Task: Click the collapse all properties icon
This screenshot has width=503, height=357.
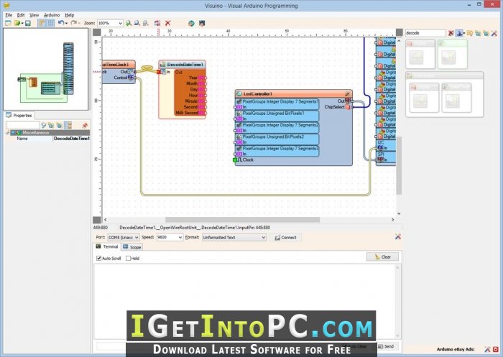Action: click(x=60, y=125)
